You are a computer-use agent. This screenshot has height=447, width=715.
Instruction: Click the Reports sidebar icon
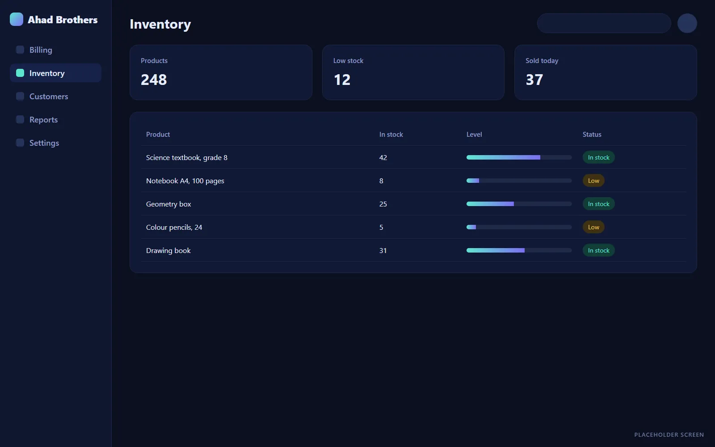20,119
